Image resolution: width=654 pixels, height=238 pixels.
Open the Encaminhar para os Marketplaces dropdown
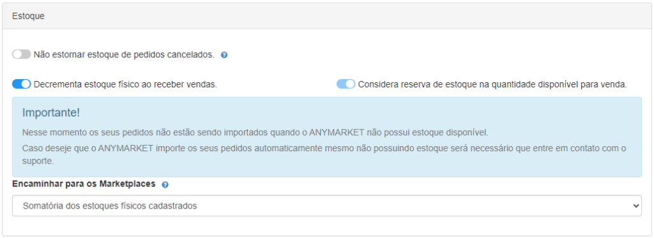point(327,205)
